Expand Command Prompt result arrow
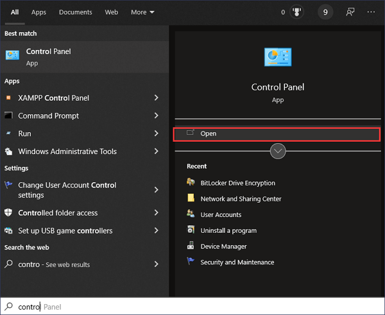This screenshot has width=385, height=315. tap(157, 116)
